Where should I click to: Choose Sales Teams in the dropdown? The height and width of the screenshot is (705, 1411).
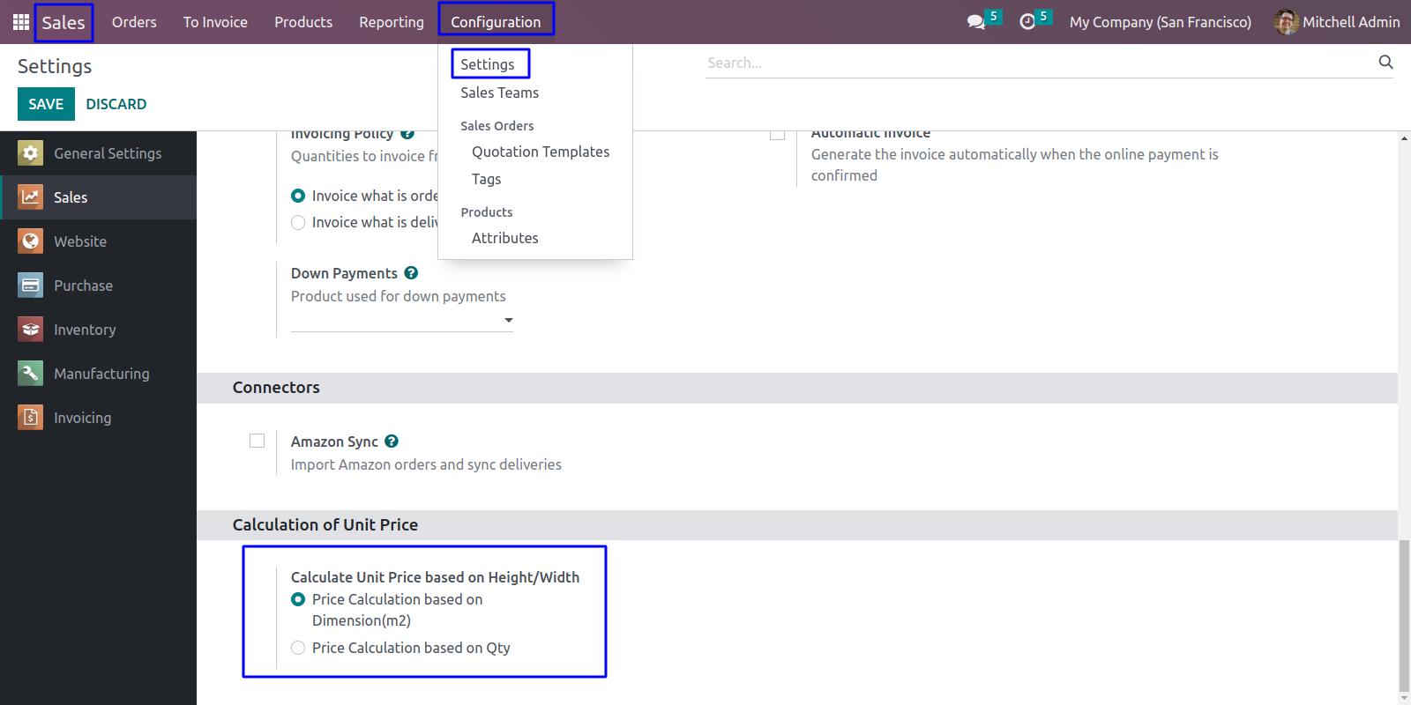pos(499,93)
